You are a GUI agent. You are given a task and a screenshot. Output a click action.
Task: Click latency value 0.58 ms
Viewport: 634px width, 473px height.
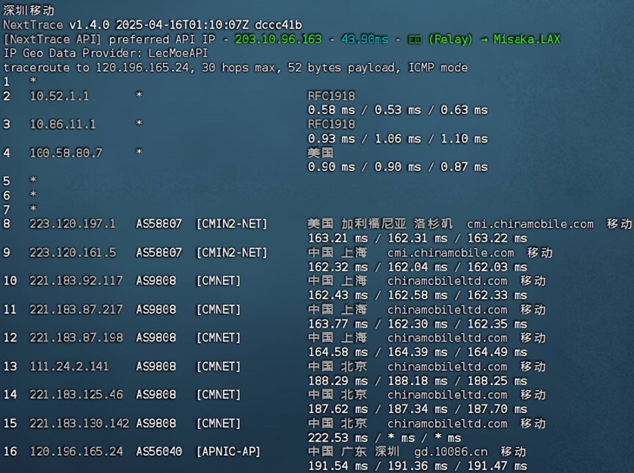[x=331, y=110]
